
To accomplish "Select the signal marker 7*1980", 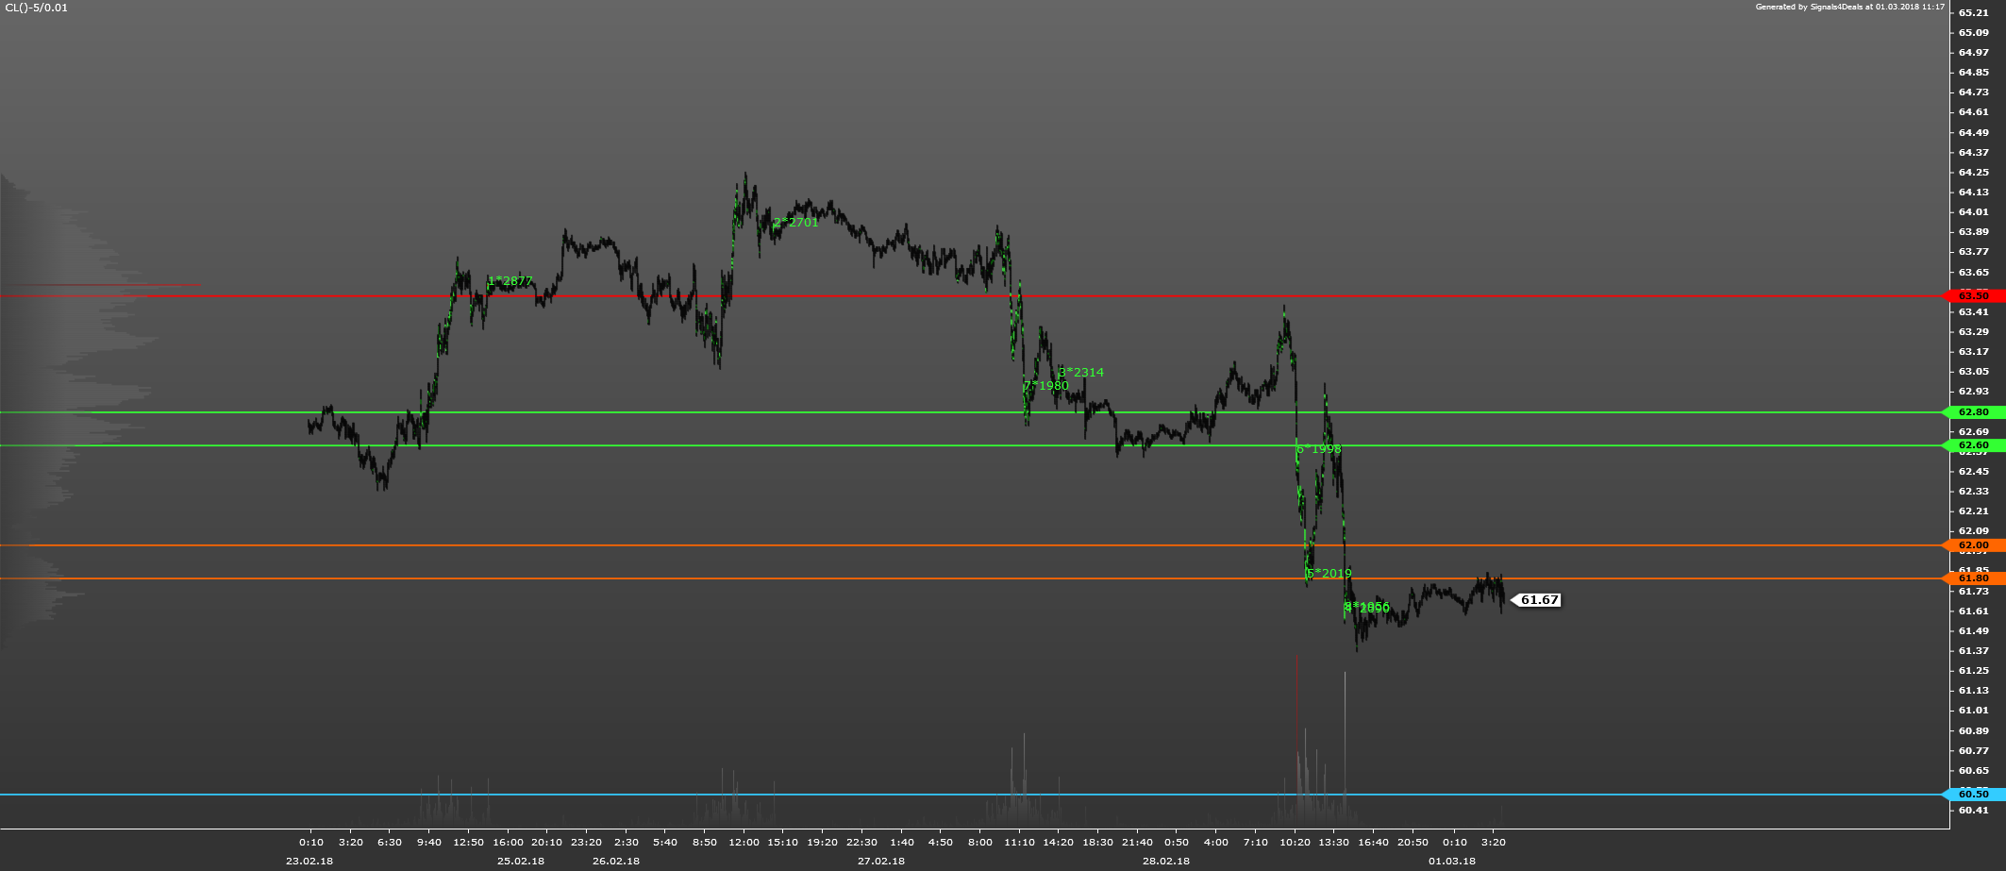I will [1046, 386].
